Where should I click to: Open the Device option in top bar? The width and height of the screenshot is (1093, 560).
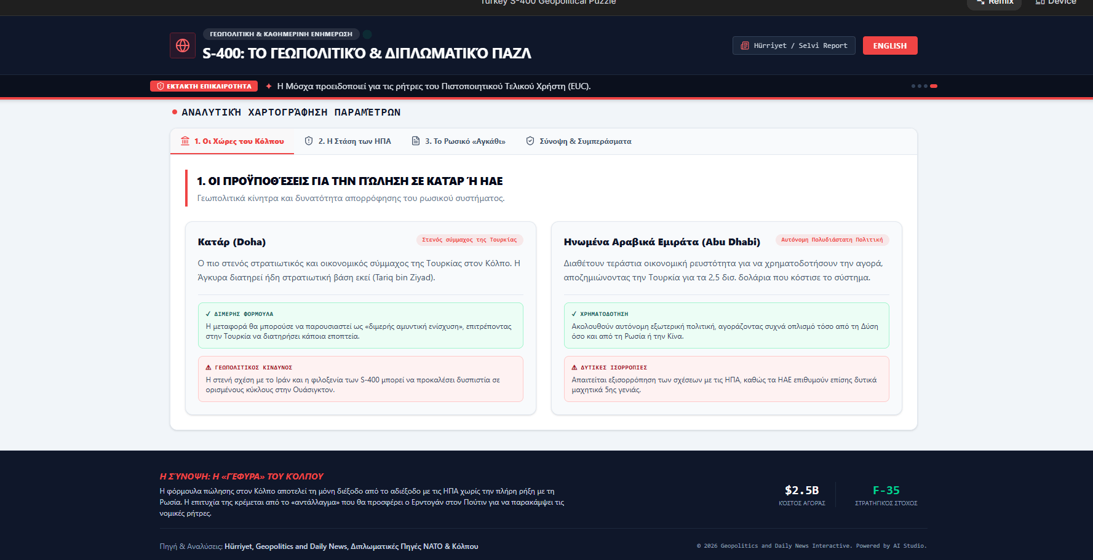[1056, 3]
